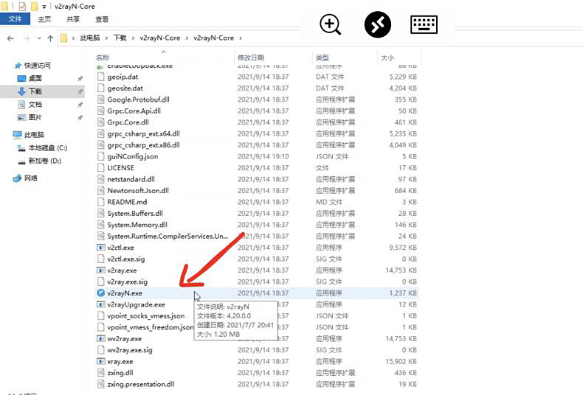Open the 查看 ribbon tab
This screenshot has height=395, width=583.
[102, 19]
